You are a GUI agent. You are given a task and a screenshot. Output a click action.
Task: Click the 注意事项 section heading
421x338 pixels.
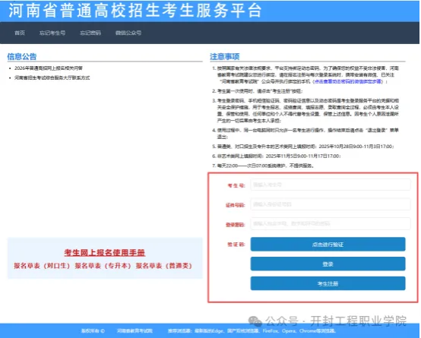point(225,56)
